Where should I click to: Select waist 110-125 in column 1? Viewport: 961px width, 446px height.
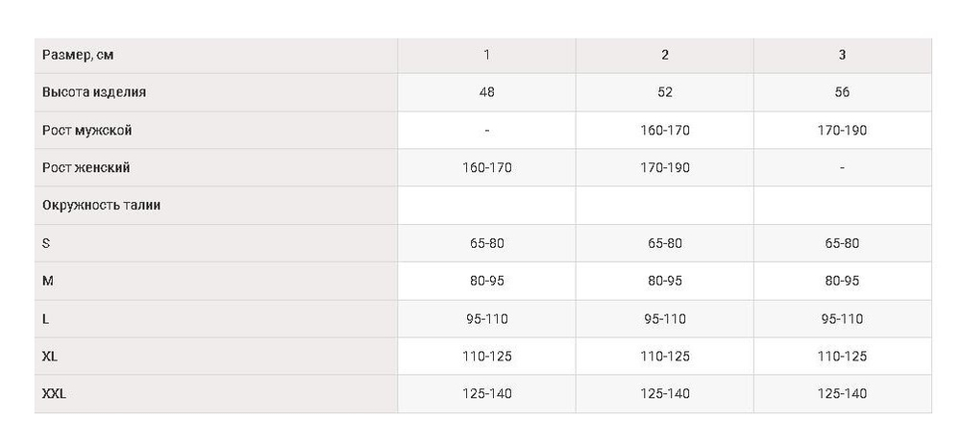pyautogui.click(x=486, y=357)
